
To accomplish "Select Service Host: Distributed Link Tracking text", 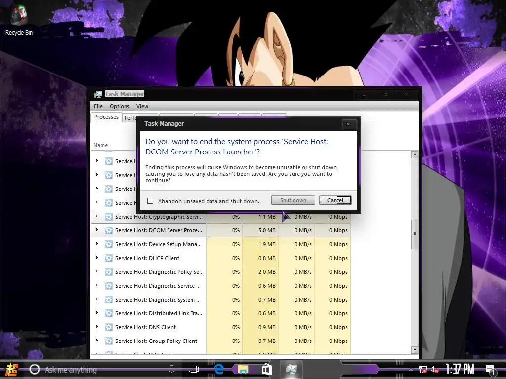I will 159,313.
